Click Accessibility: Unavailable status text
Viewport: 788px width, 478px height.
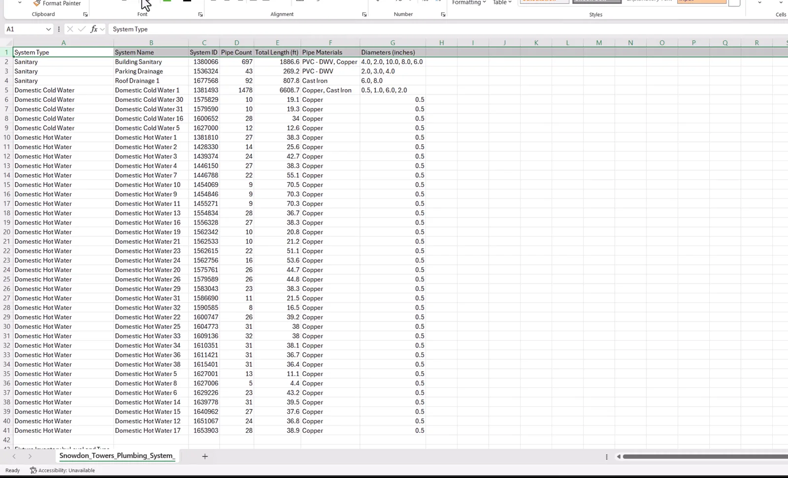pyautogui.click(x=66, y=470)
